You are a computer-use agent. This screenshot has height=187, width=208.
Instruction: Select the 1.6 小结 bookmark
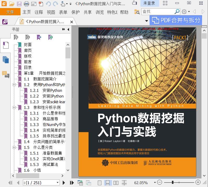(x=32, y=170)
